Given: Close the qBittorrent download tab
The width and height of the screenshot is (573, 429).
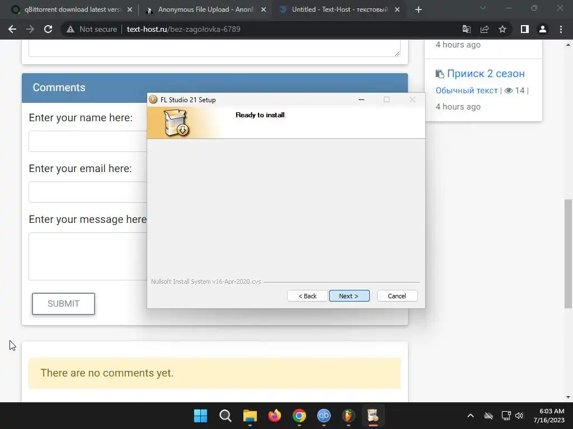Looking at the screenshot, I should (130, 10).
